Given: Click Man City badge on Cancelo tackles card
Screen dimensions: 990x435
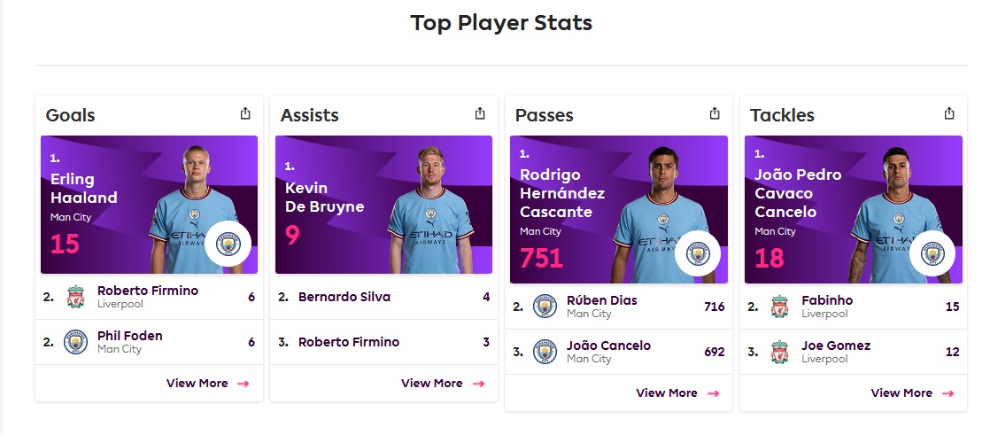Looking at the screenshot, I should tap(932, 253).
